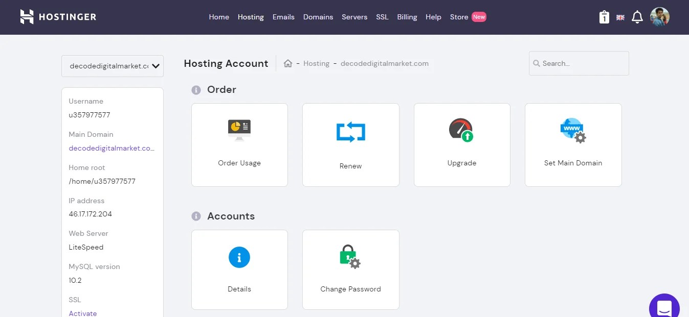Image resolution: width=689 pixels, height=317 pixels.
Task: Select IP address 46.17.172.204
Action: (x=91, y=214)
